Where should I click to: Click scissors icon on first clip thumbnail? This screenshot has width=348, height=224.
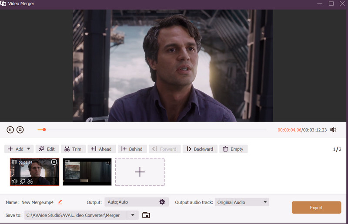30,181
